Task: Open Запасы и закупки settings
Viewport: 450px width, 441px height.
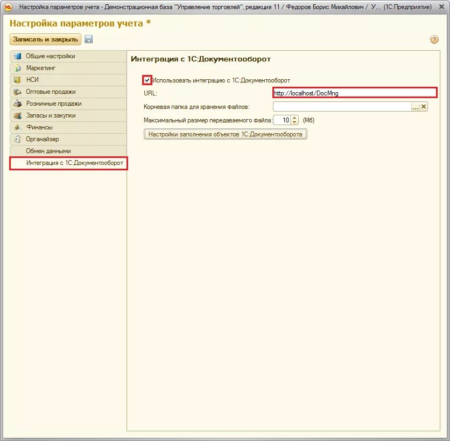Action: click(x=68, y=115)
